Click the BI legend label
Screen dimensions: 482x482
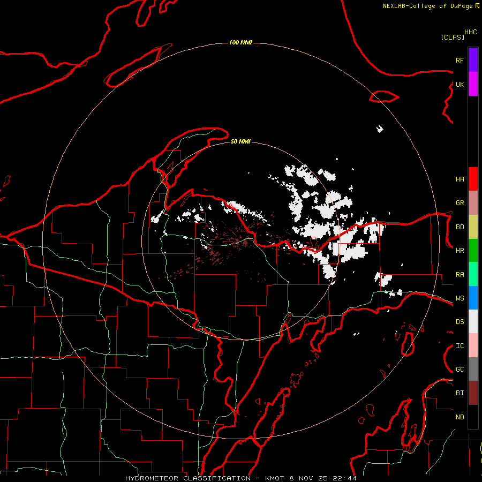click(460, 393)
